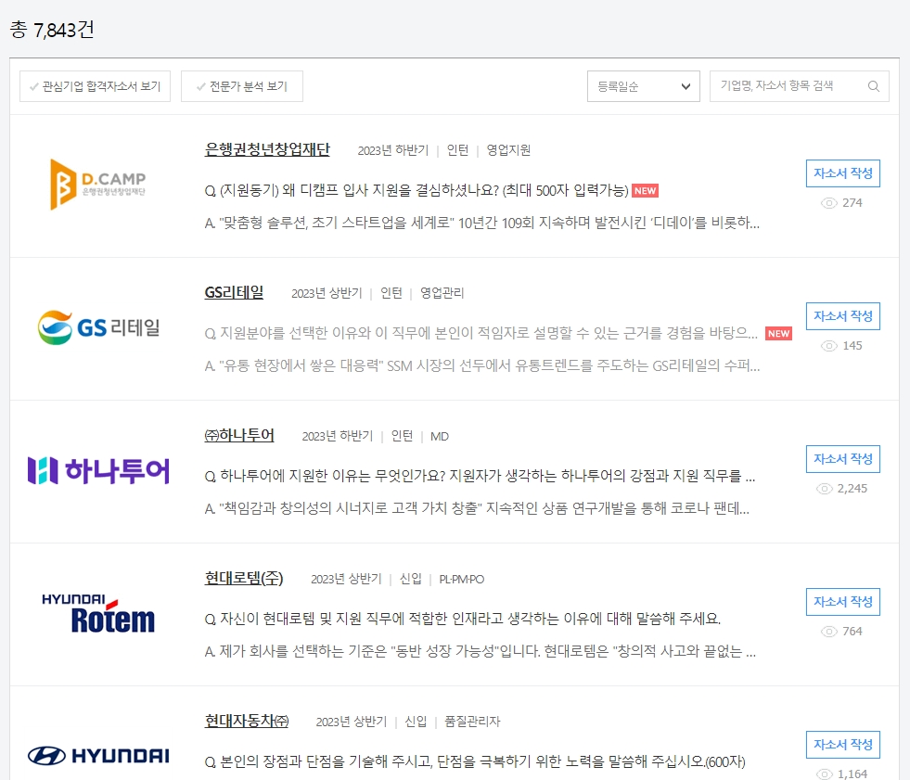The height and width of the screenshot is (780, 910).
Task: Click view-count eye icon beside 145
Action: (828, 346)
